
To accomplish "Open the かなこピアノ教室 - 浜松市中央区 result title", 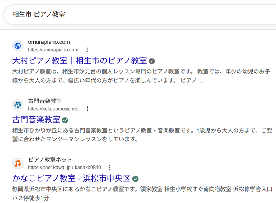I will pyautogui.click(x=71, y=179).
